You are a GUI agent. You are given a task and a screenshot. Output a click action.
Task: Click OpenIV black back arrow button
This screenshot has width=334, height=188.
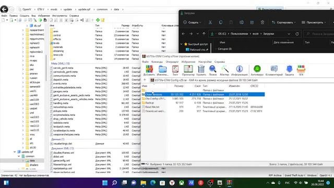click(4, 9)
